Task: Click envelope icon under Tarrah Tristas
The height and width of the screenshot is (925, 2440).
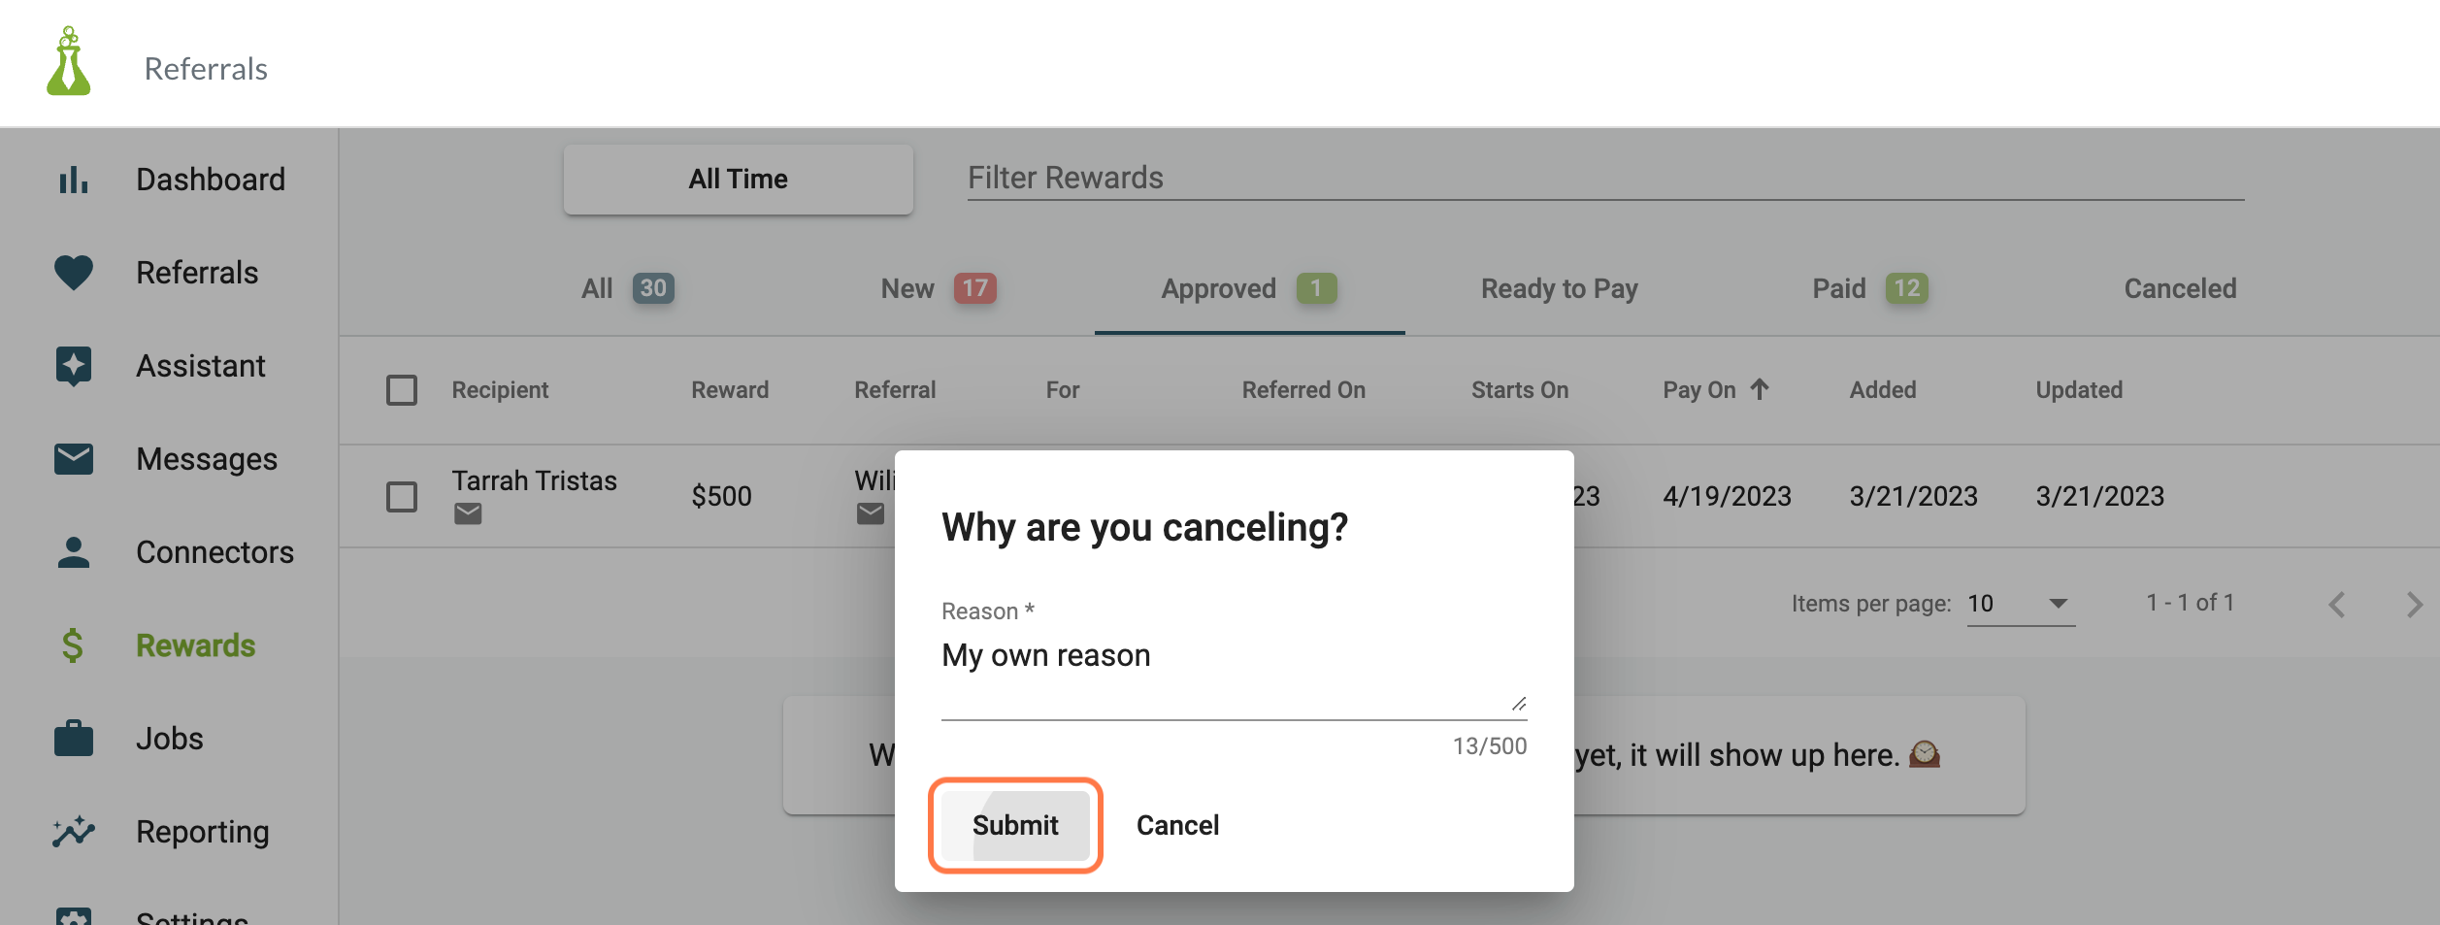Action: point(468,513)
